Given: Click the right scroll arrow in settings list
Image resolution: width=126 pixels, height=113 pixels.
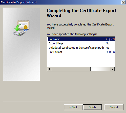Looking at the screenshot, I should click(x=113, y=69).
